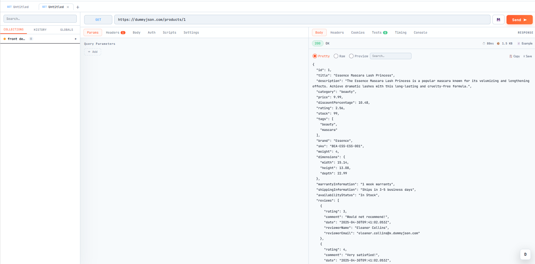The height and width of the screenshot is (264, 535).
Task: Click the "sku": "BEA-ESS-ESS-001" line
Action: (340, 146)
